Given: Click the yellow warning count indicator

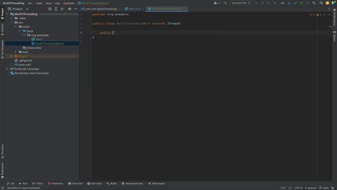Looking at the screenshot, I should click(319, 15).
